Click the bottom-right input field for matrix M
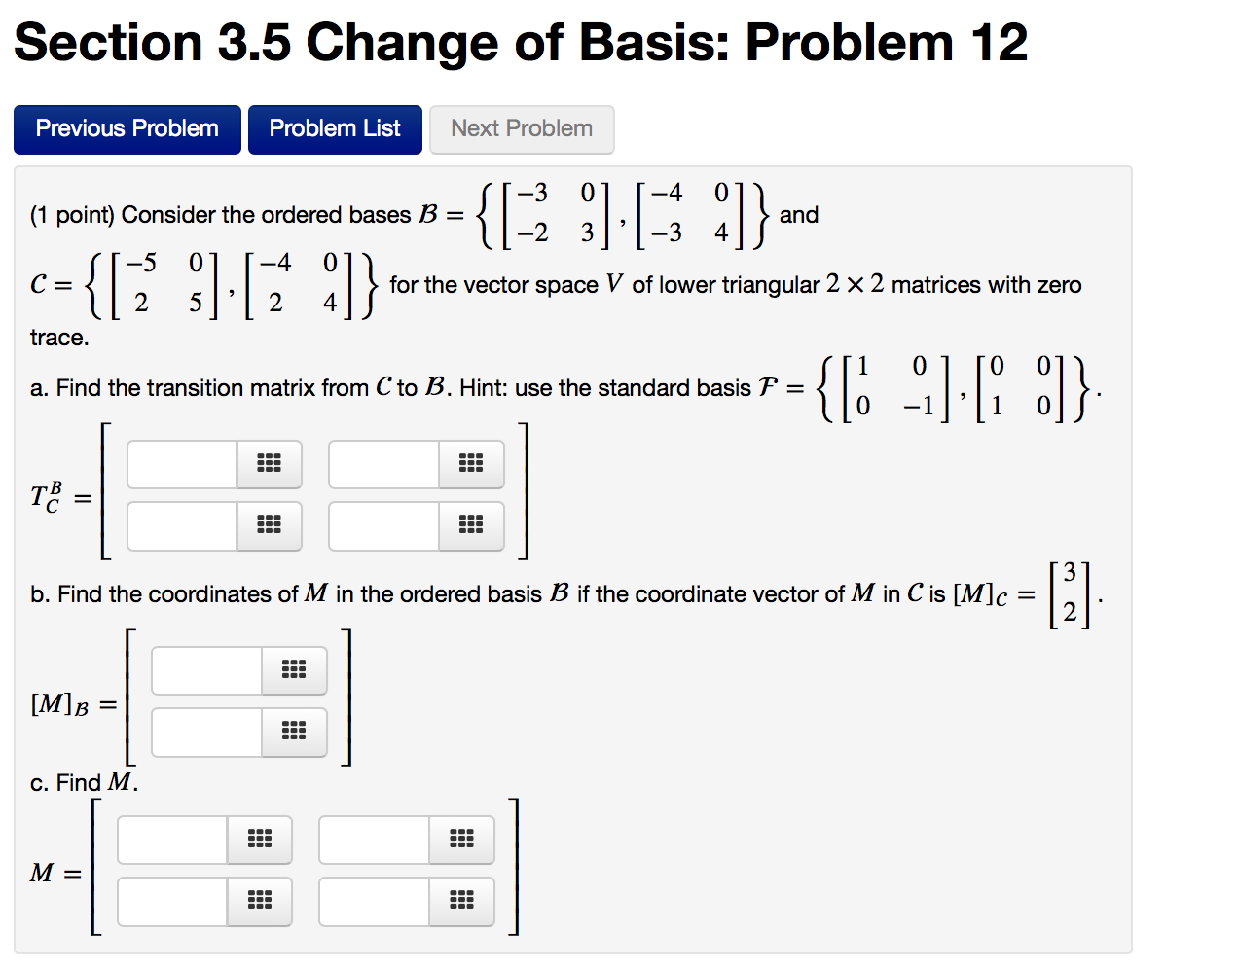Viewport: 1238px width, 969px height. tap(374, 901)
